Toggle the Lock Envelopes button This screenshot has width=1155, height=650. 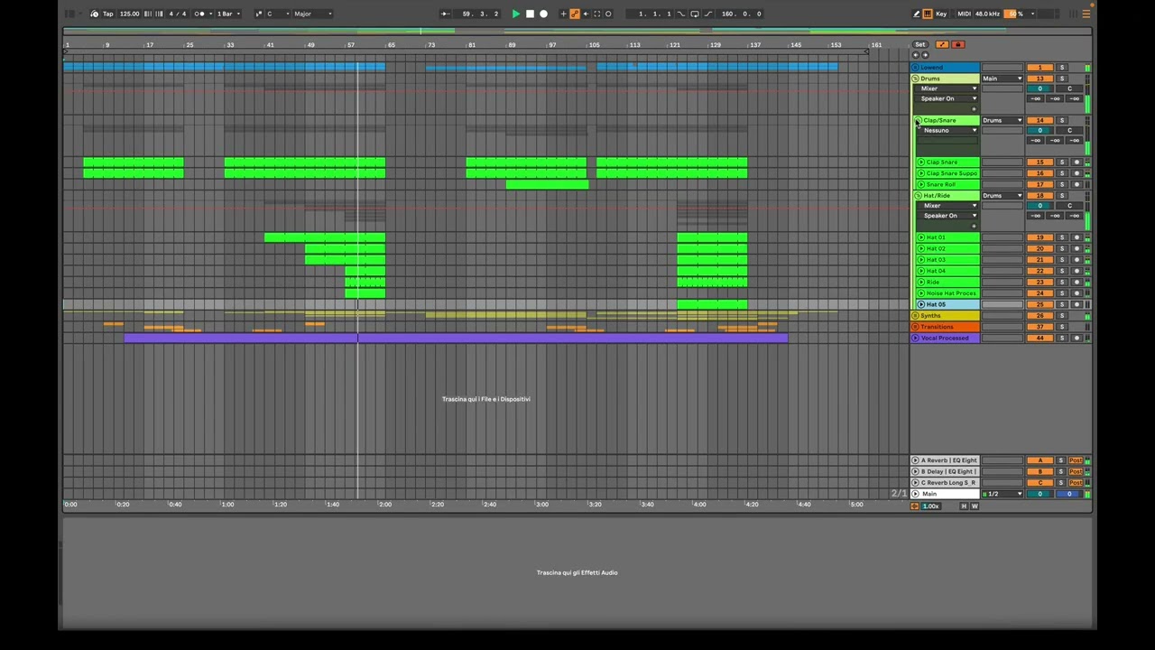957,44
